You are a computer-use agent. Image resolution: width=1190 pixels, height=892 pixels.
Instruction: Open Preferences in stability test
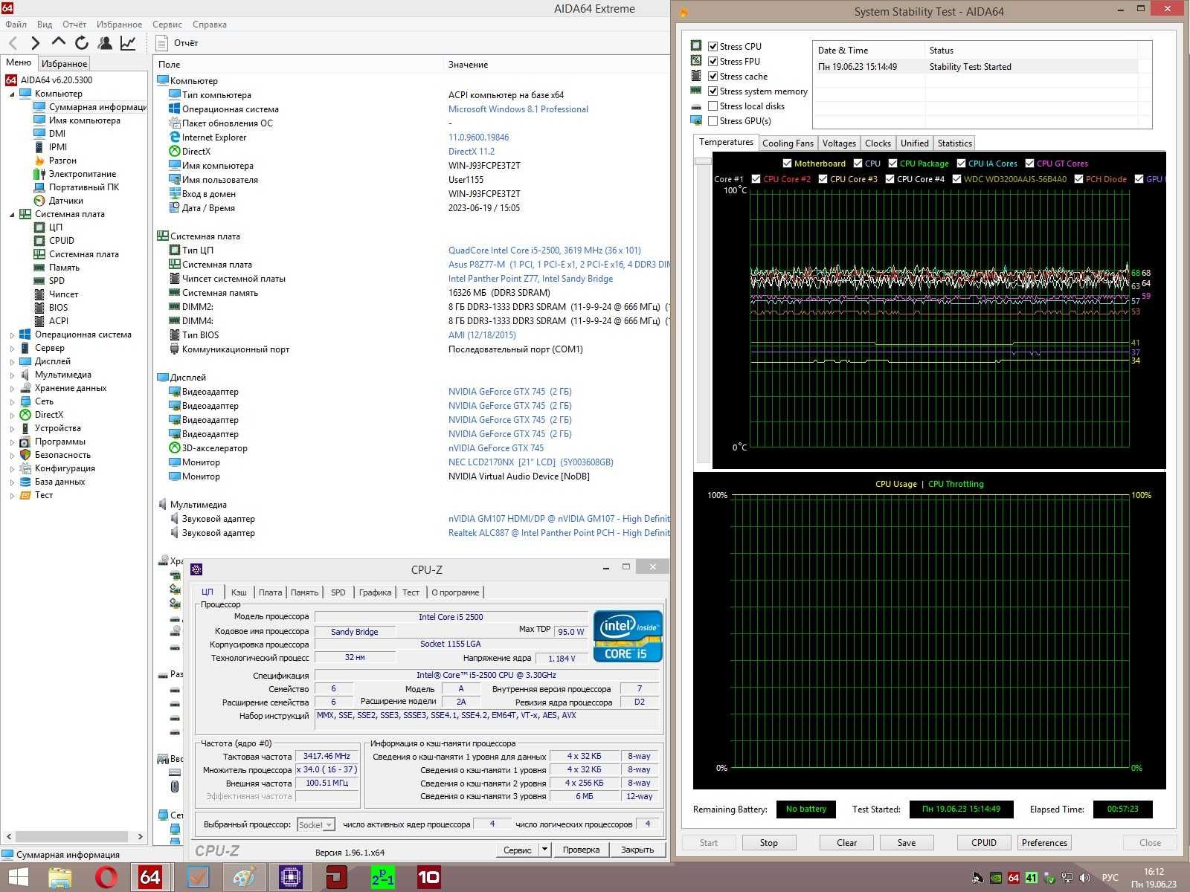[x=1044, y=843]
